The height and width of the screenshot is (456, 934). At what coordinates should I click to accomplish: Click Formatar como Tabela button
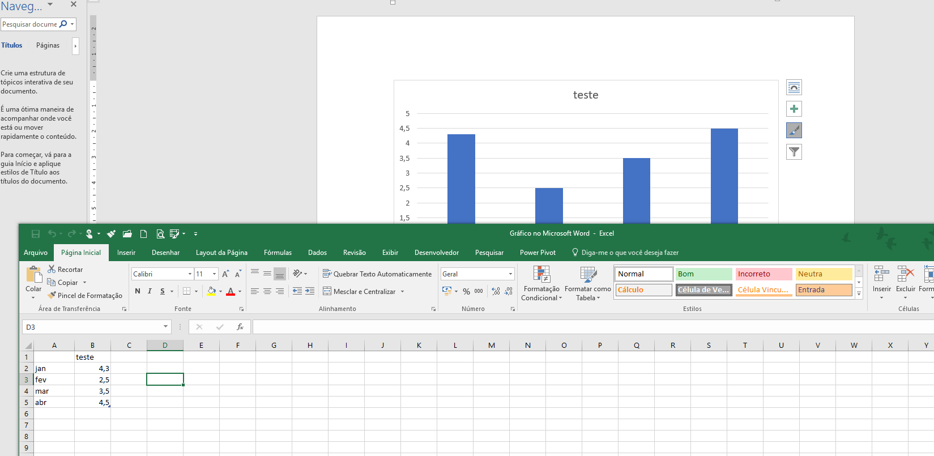click(x=588, y=283)
